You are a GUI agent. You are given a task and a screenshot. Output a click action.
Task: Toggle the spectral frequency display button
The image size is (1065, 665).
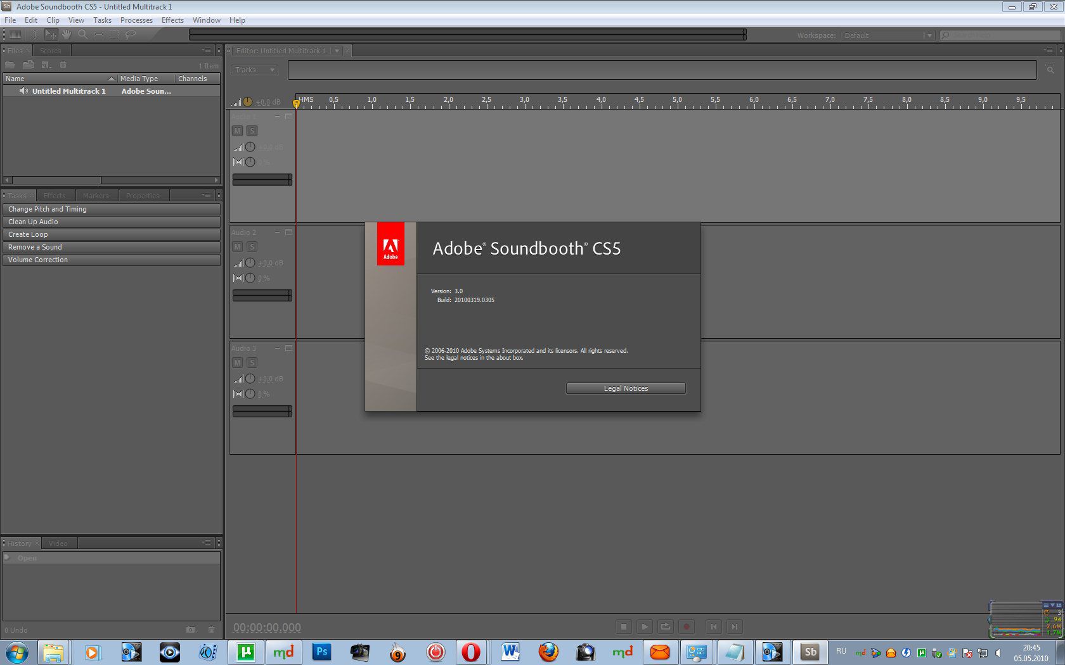14,35
